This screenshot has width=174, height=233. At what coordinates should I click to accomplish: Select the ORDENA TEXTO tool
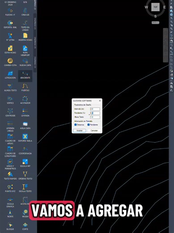(x=25, y=176)
